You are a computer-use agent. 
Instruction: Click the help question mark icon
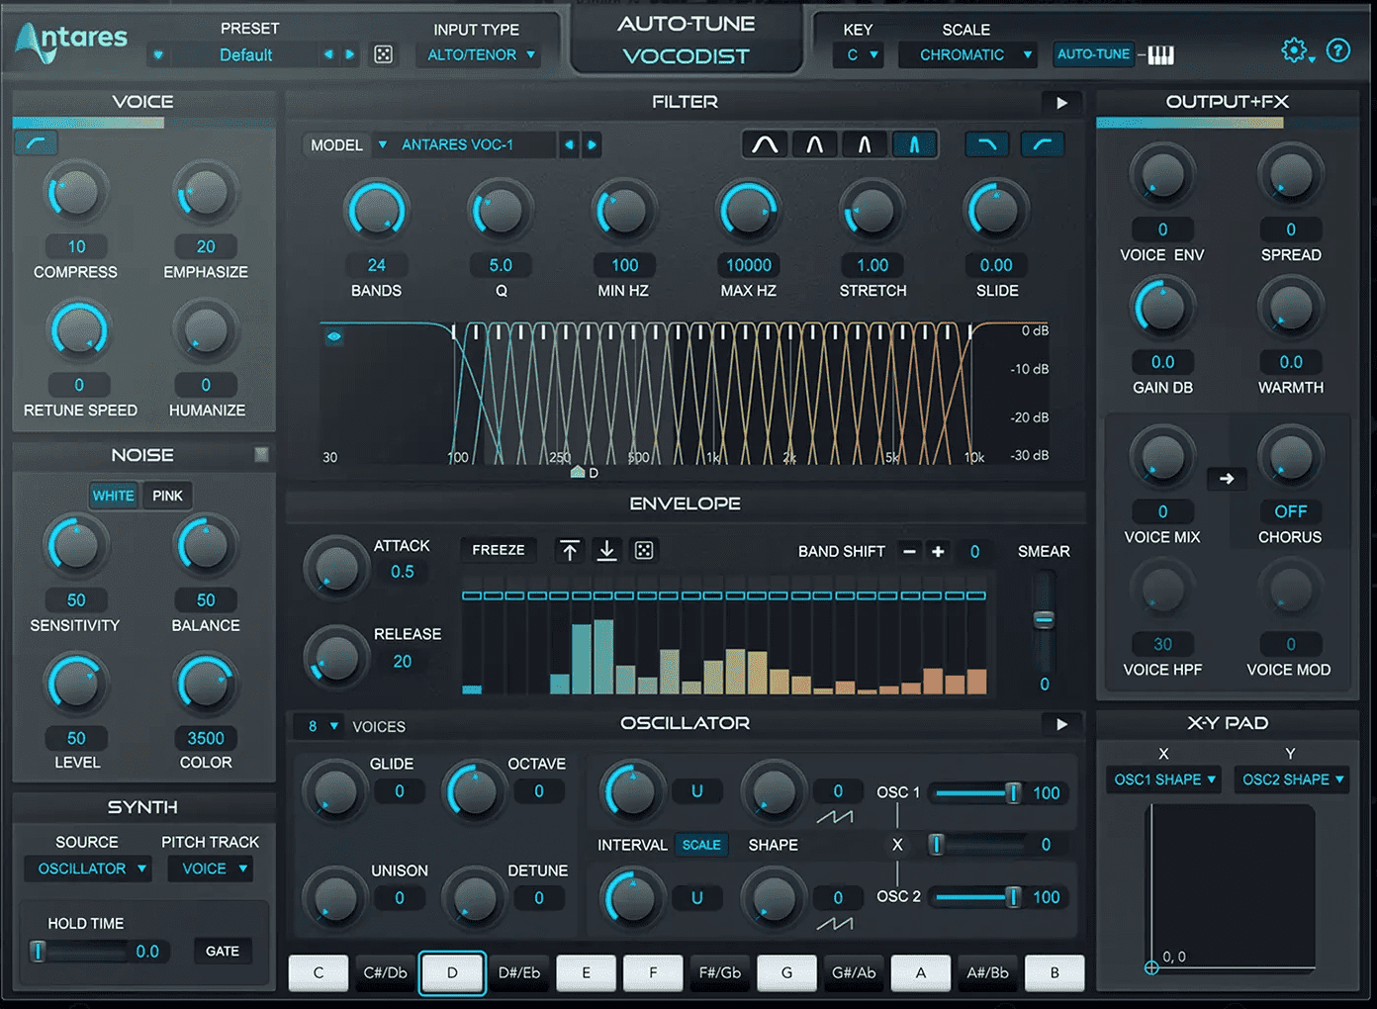(1338, 49)
